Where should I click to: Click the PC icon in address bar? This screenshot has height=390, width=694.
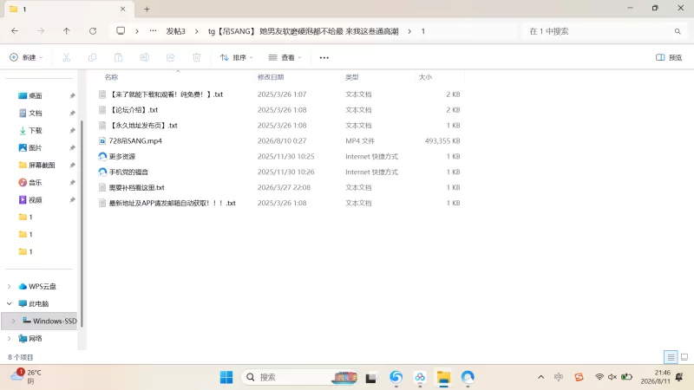121,31
